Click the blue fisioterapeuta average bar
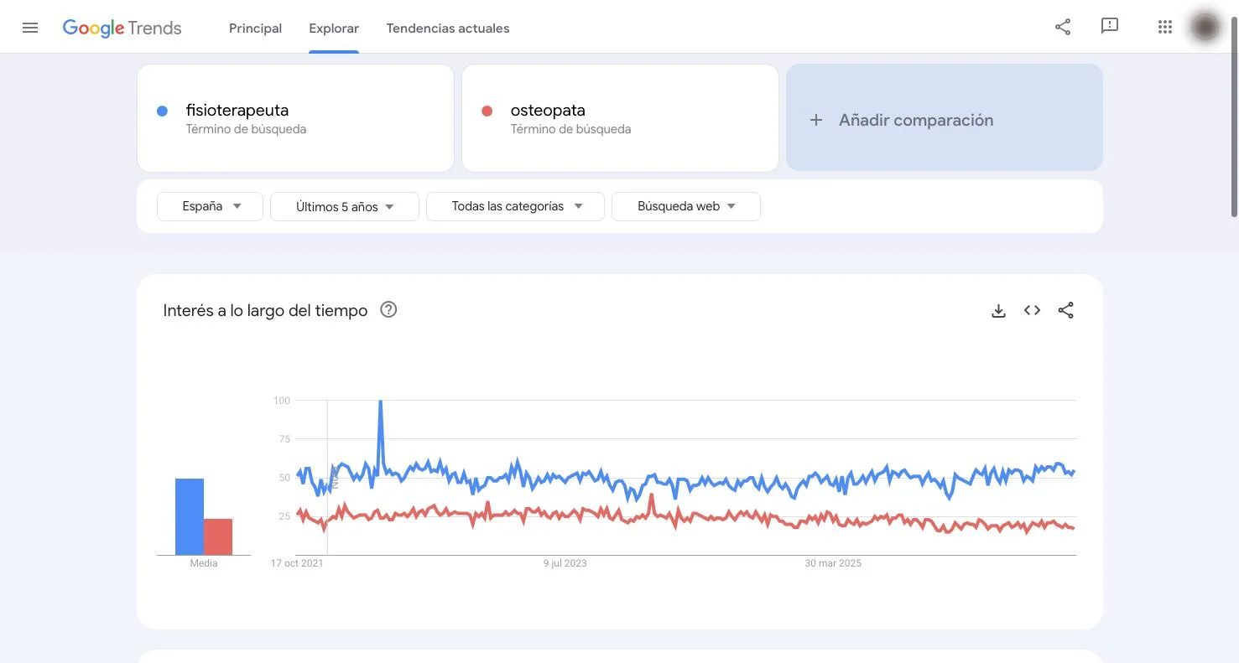This screenshot has height=663, width=1239. 190,516
